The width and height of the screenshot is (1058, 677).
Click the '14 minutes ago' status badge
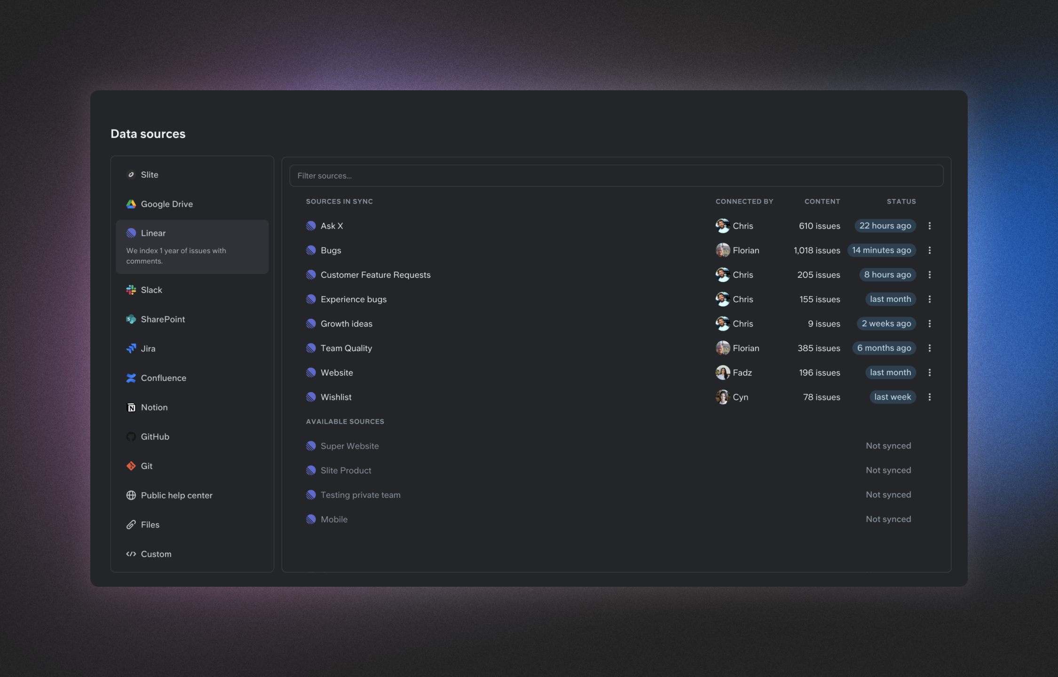pos(882,250)
